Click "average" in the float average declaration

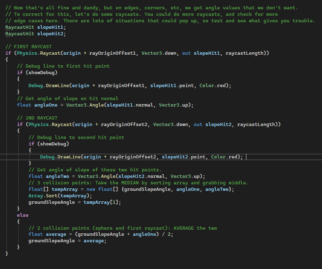pos(56,234)
